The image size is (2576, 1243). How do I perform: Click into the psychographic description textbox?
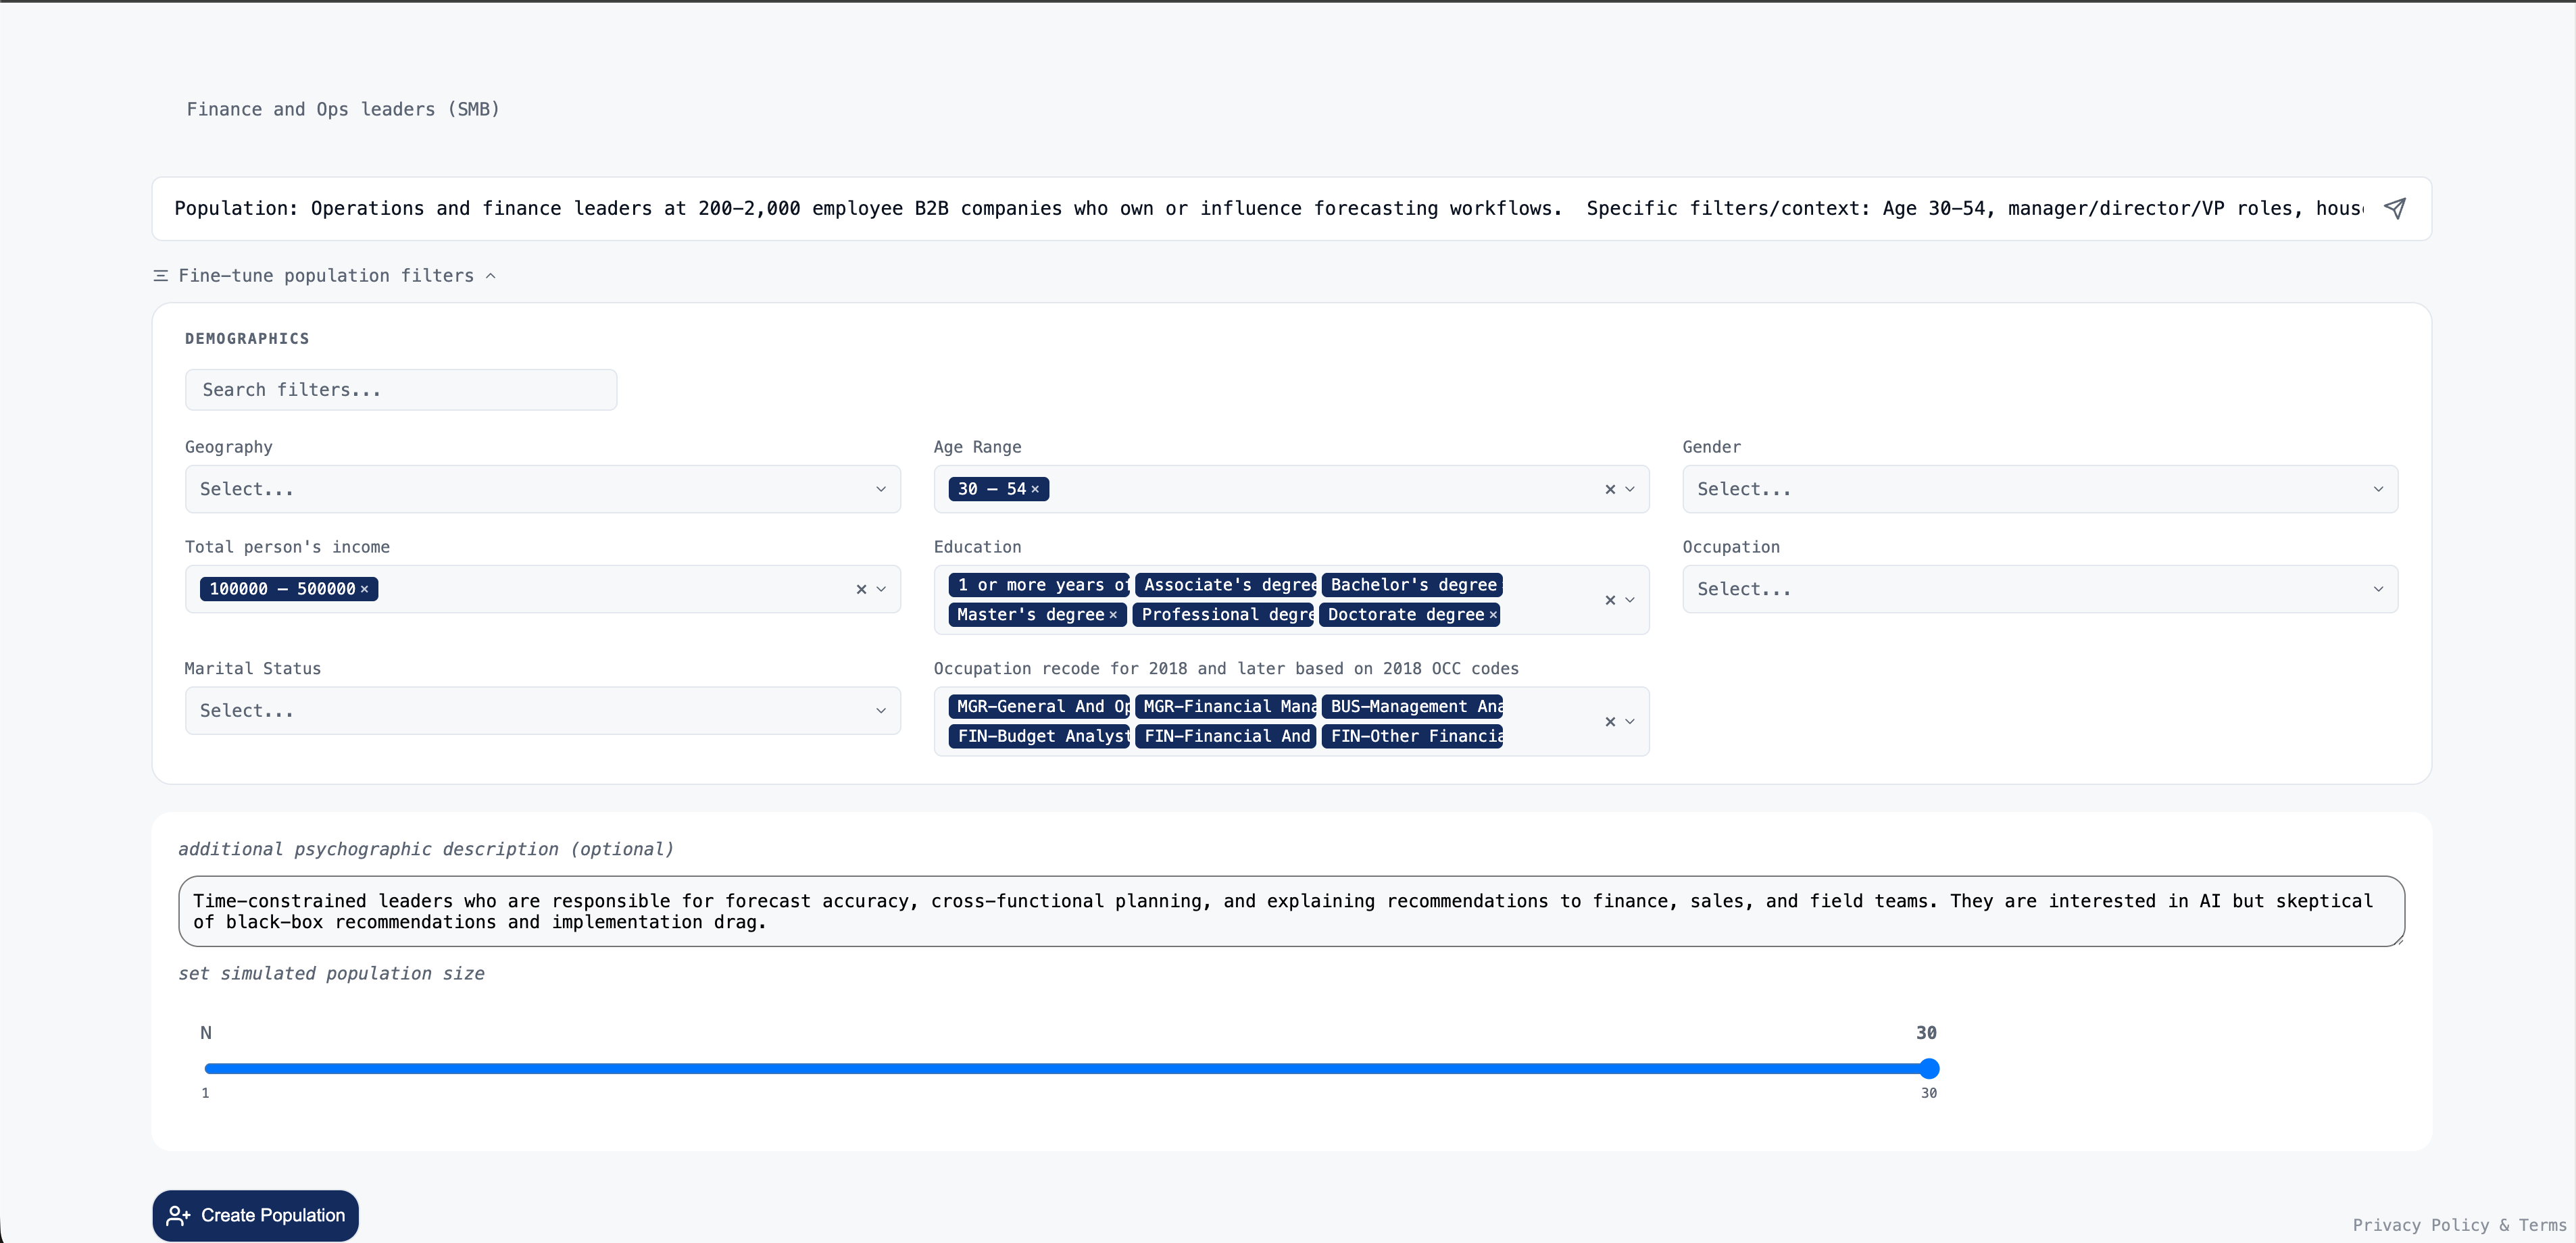[x=1290, y=911]
